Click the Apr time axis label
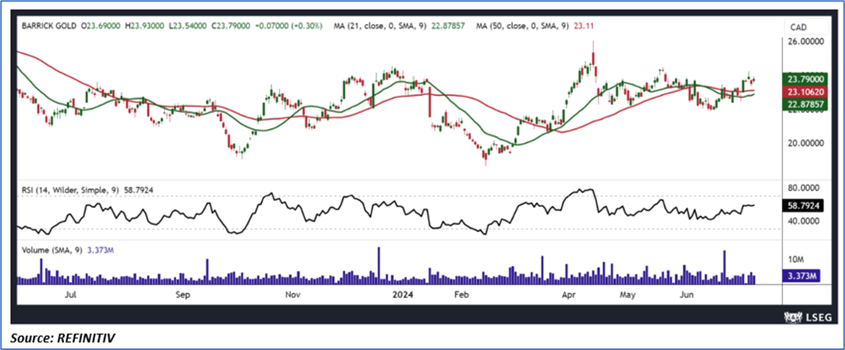 [x=569, y=295]
